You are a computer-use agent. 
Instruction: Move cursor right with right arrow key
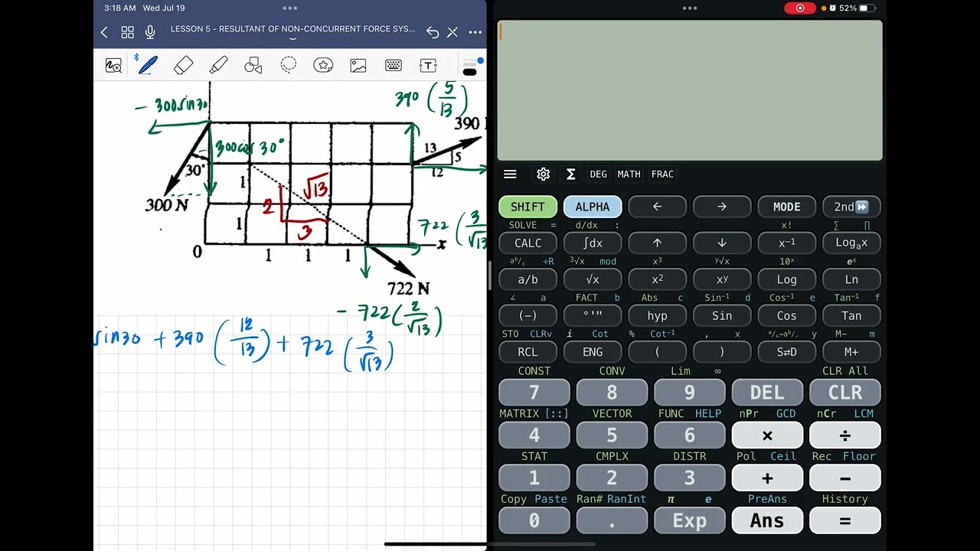[722, 207]
